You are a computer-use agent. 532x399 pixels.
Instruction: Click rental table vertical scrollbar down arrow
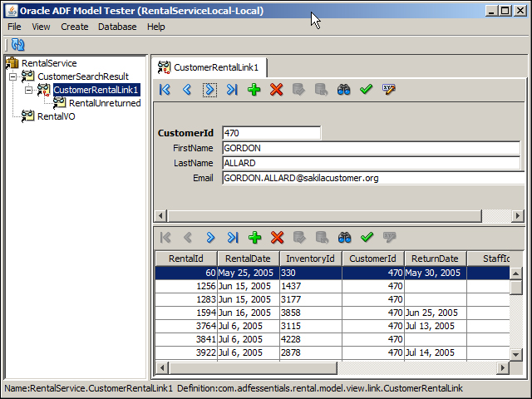pyautogui.click(x=515, y=355)
